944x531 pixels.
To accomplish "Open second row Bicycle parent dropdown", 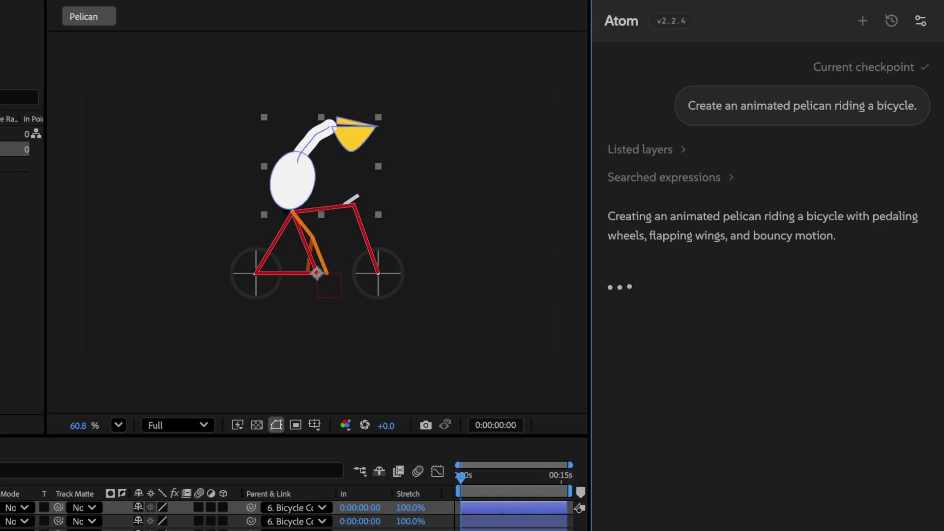I will (x=296, y=521).
